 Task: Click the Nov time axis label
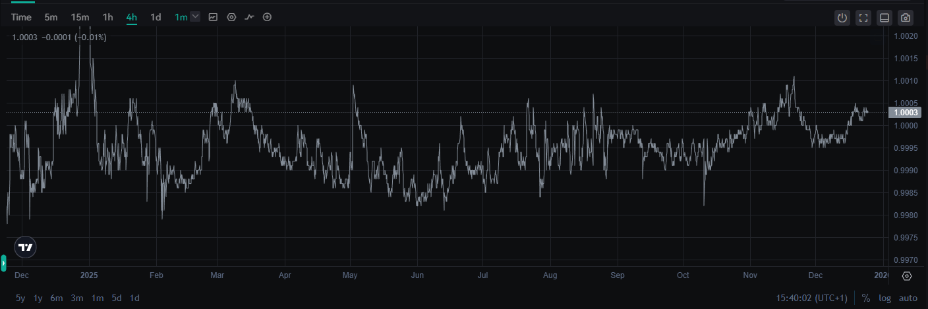pos(749,275)
